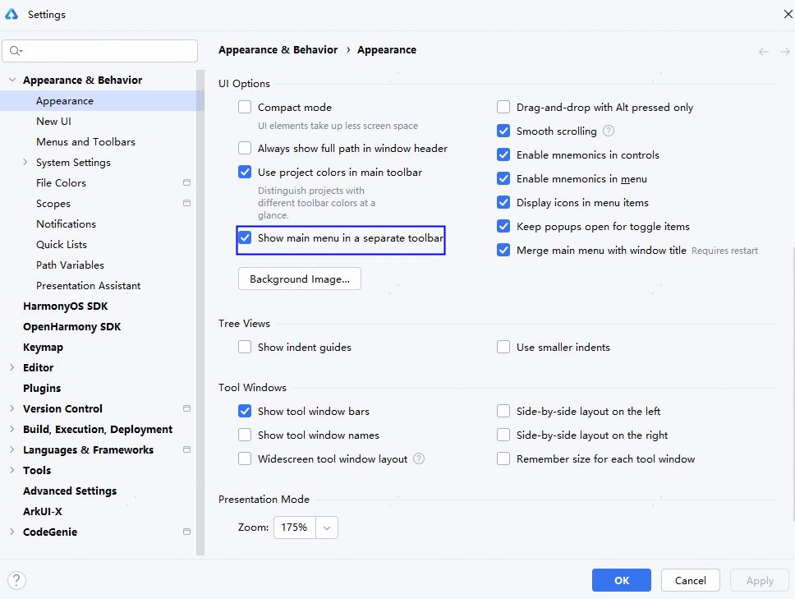
Task: Click the search magnifier icon in settings
Action: tap(15, 51)
